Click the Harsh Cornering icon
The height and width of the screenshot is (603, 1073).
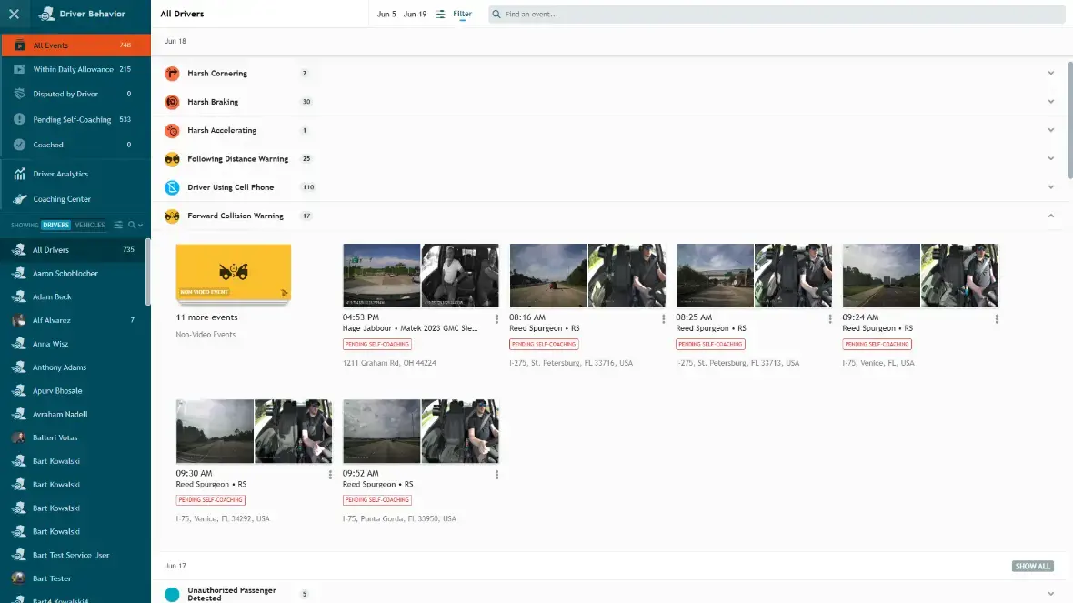(172, 74)
